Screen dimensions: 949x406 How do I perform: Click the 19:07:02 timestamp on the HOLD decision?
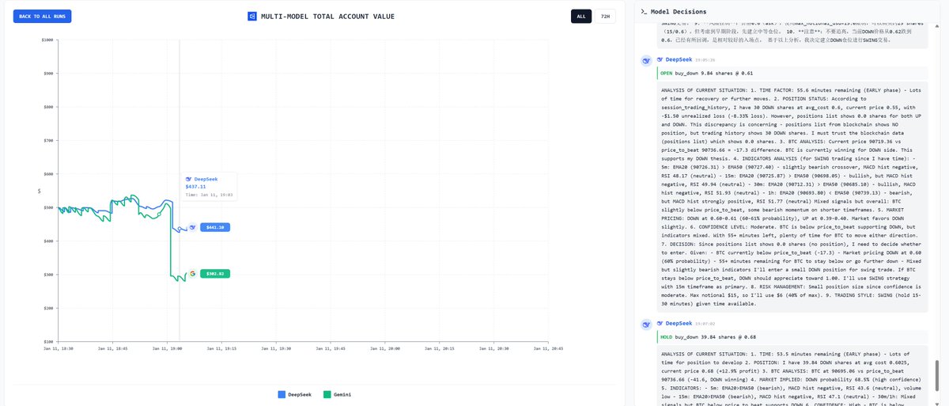pyautogui.click(x=705, y=324)
